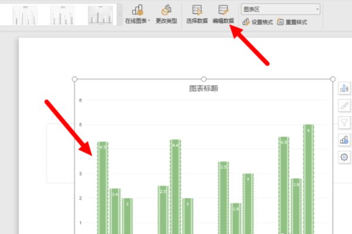Open the 在线图表 online chart tool
352x234 pixels.
tap(137, 14)
